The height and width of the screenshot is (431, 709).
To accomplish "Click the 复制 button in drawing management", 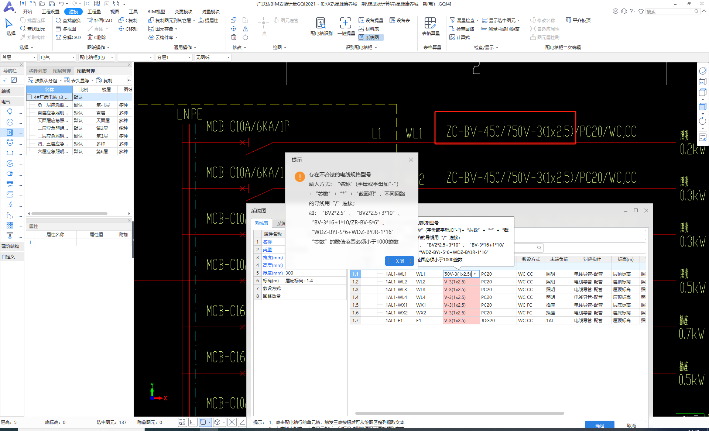I will pos(104,80).
